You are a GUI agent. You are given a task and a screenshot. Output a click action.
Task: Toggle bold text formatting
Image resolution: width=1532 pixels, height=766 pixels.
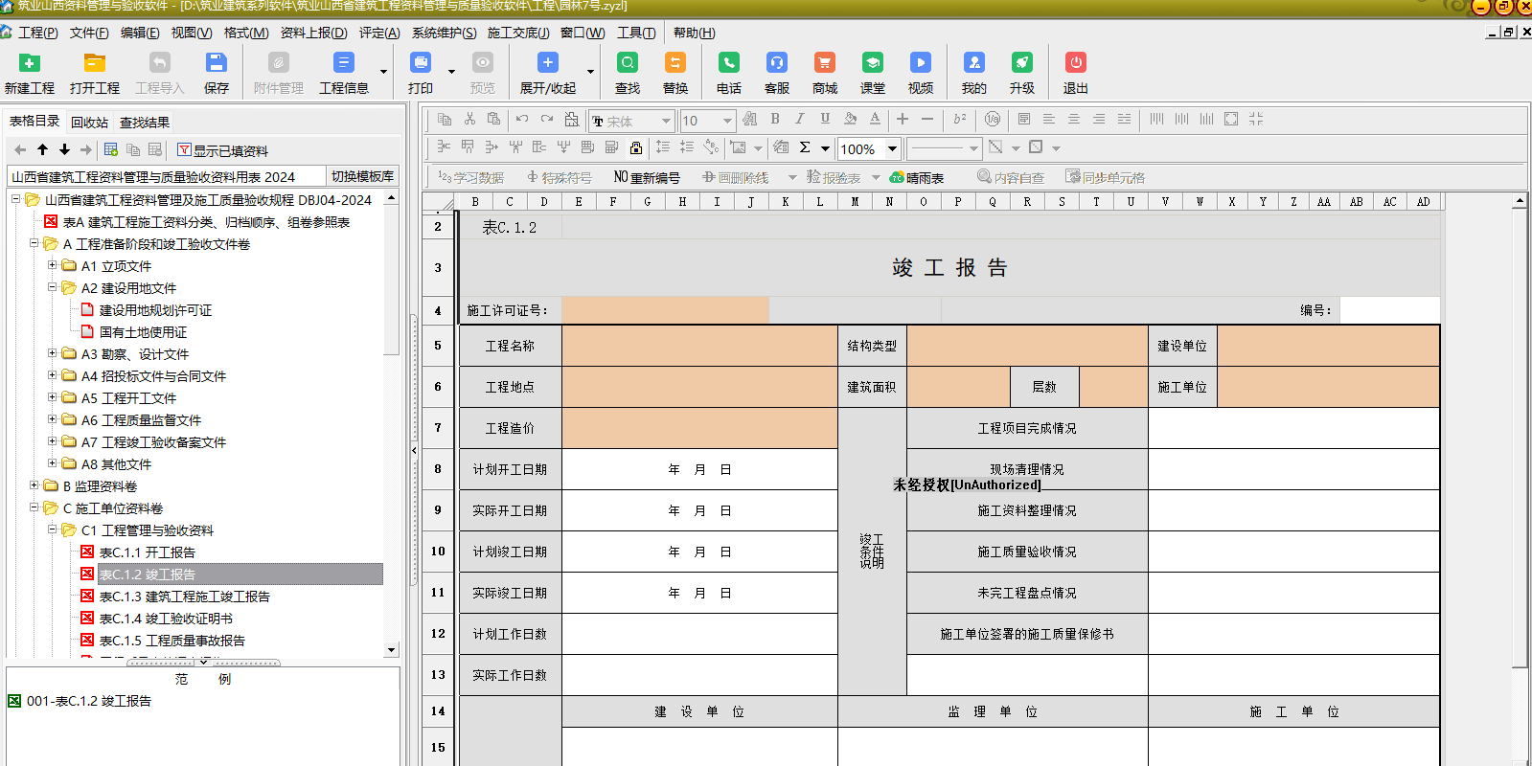(x=775, y=120)
